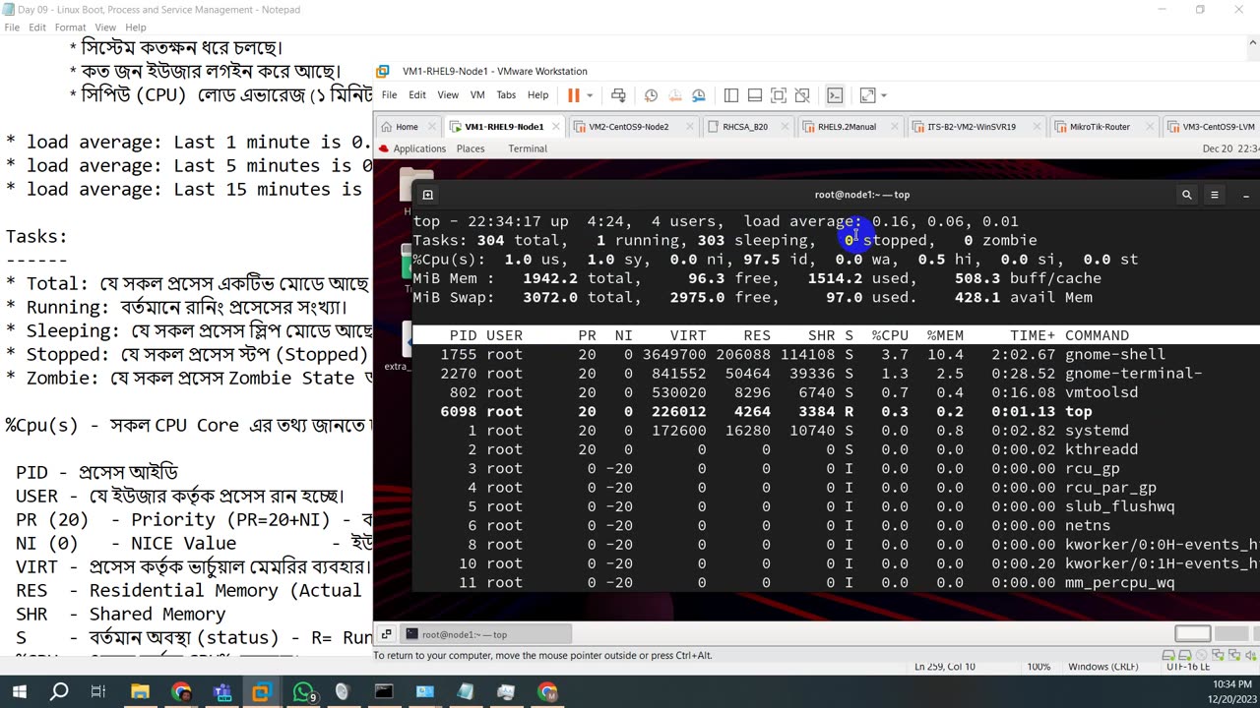
Task: Select the first workspace in GNOME switcher
Action: (x=1192, y=633)
